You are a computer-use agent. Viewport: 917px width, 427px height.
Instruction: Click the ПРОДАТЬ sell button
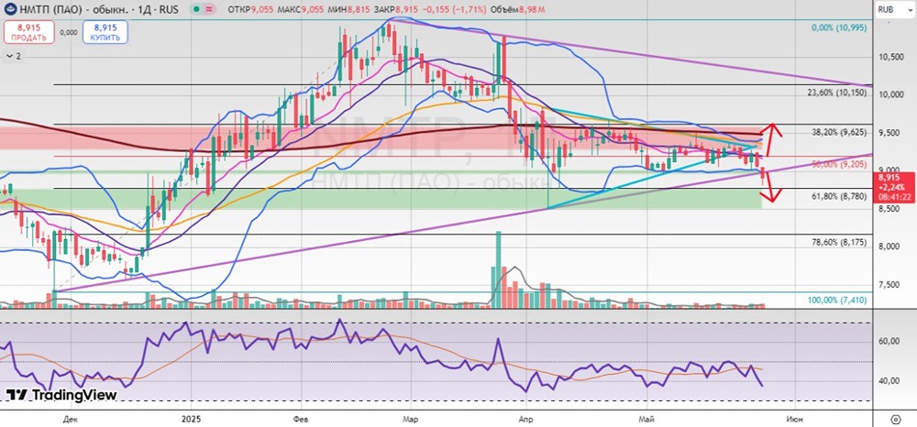tap(28, 32)
